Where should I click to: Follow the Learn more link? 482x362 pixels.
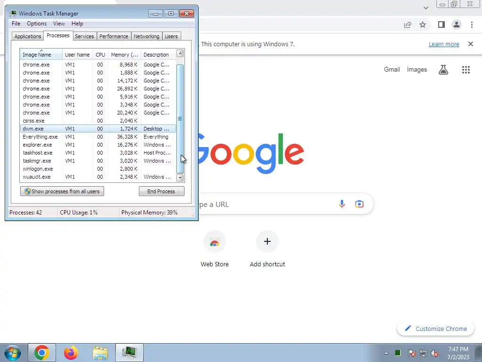click(x=444, y=44)
